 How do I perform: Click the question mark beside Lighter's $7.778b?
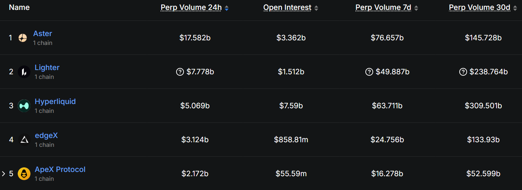180,72
